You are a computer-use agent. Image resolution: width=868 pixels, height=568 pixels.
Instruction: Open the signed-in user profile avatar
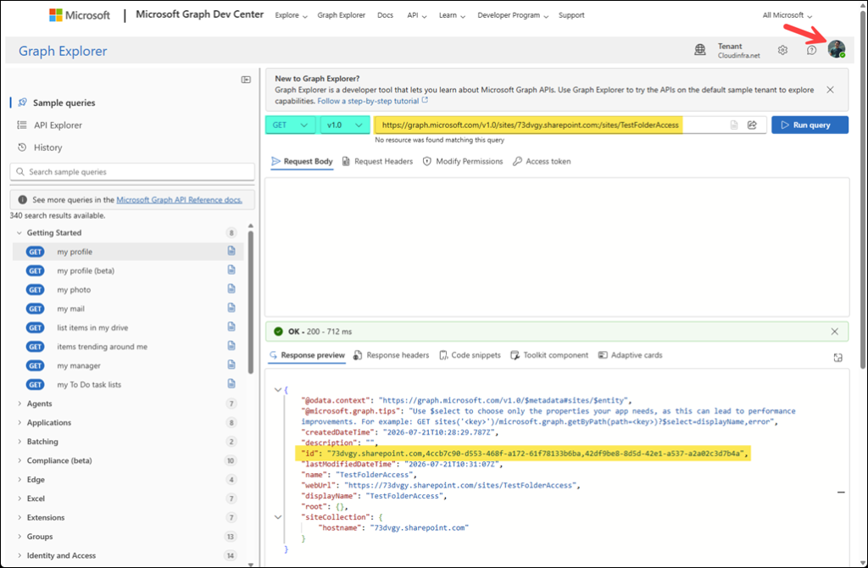[x=837, y=48]
